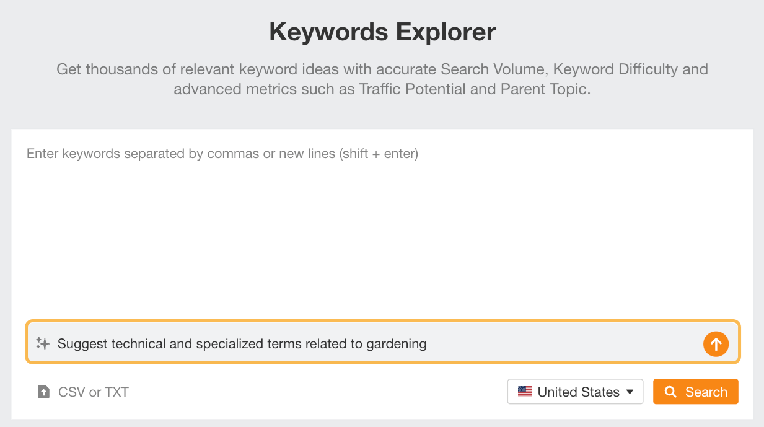
Task: Click the Keywords Explorer heading
Action: [382, 32]
